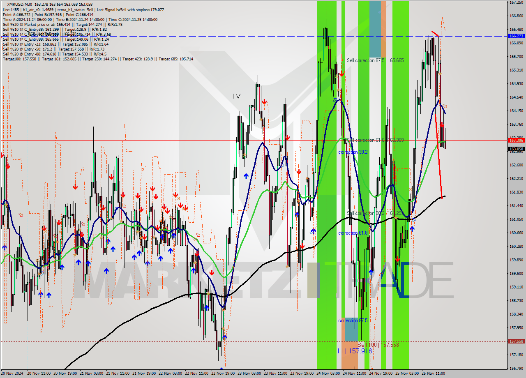This screenshot has width=526, height=378.
Task: Click the '25 Nov 11:00' time axis label
Action: click(434, 373)
